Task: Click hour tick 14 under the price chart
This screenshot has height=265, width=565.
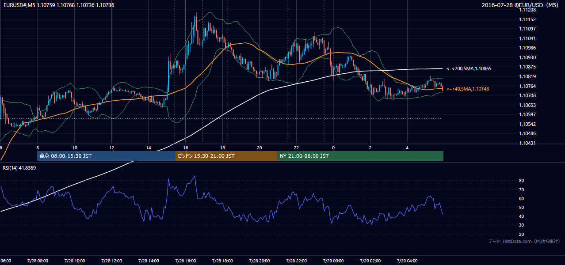Action: point(149,148)
